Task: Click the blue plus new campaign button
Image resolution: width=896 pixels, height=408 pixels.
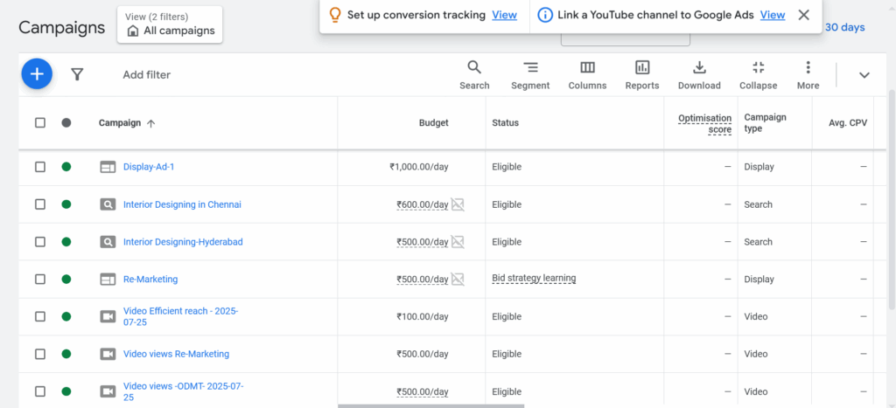Action: [37, 74]
